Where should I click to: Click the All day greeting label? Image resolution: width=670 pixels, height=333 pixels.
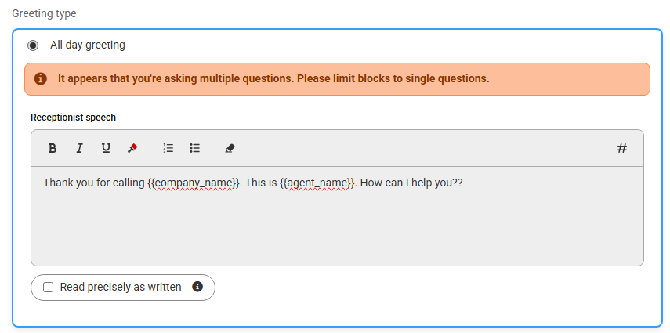pos(88,45)
